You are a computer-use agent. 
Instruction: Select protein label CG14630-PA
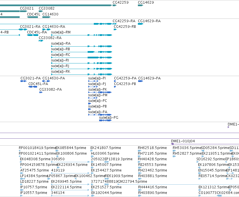54,78
